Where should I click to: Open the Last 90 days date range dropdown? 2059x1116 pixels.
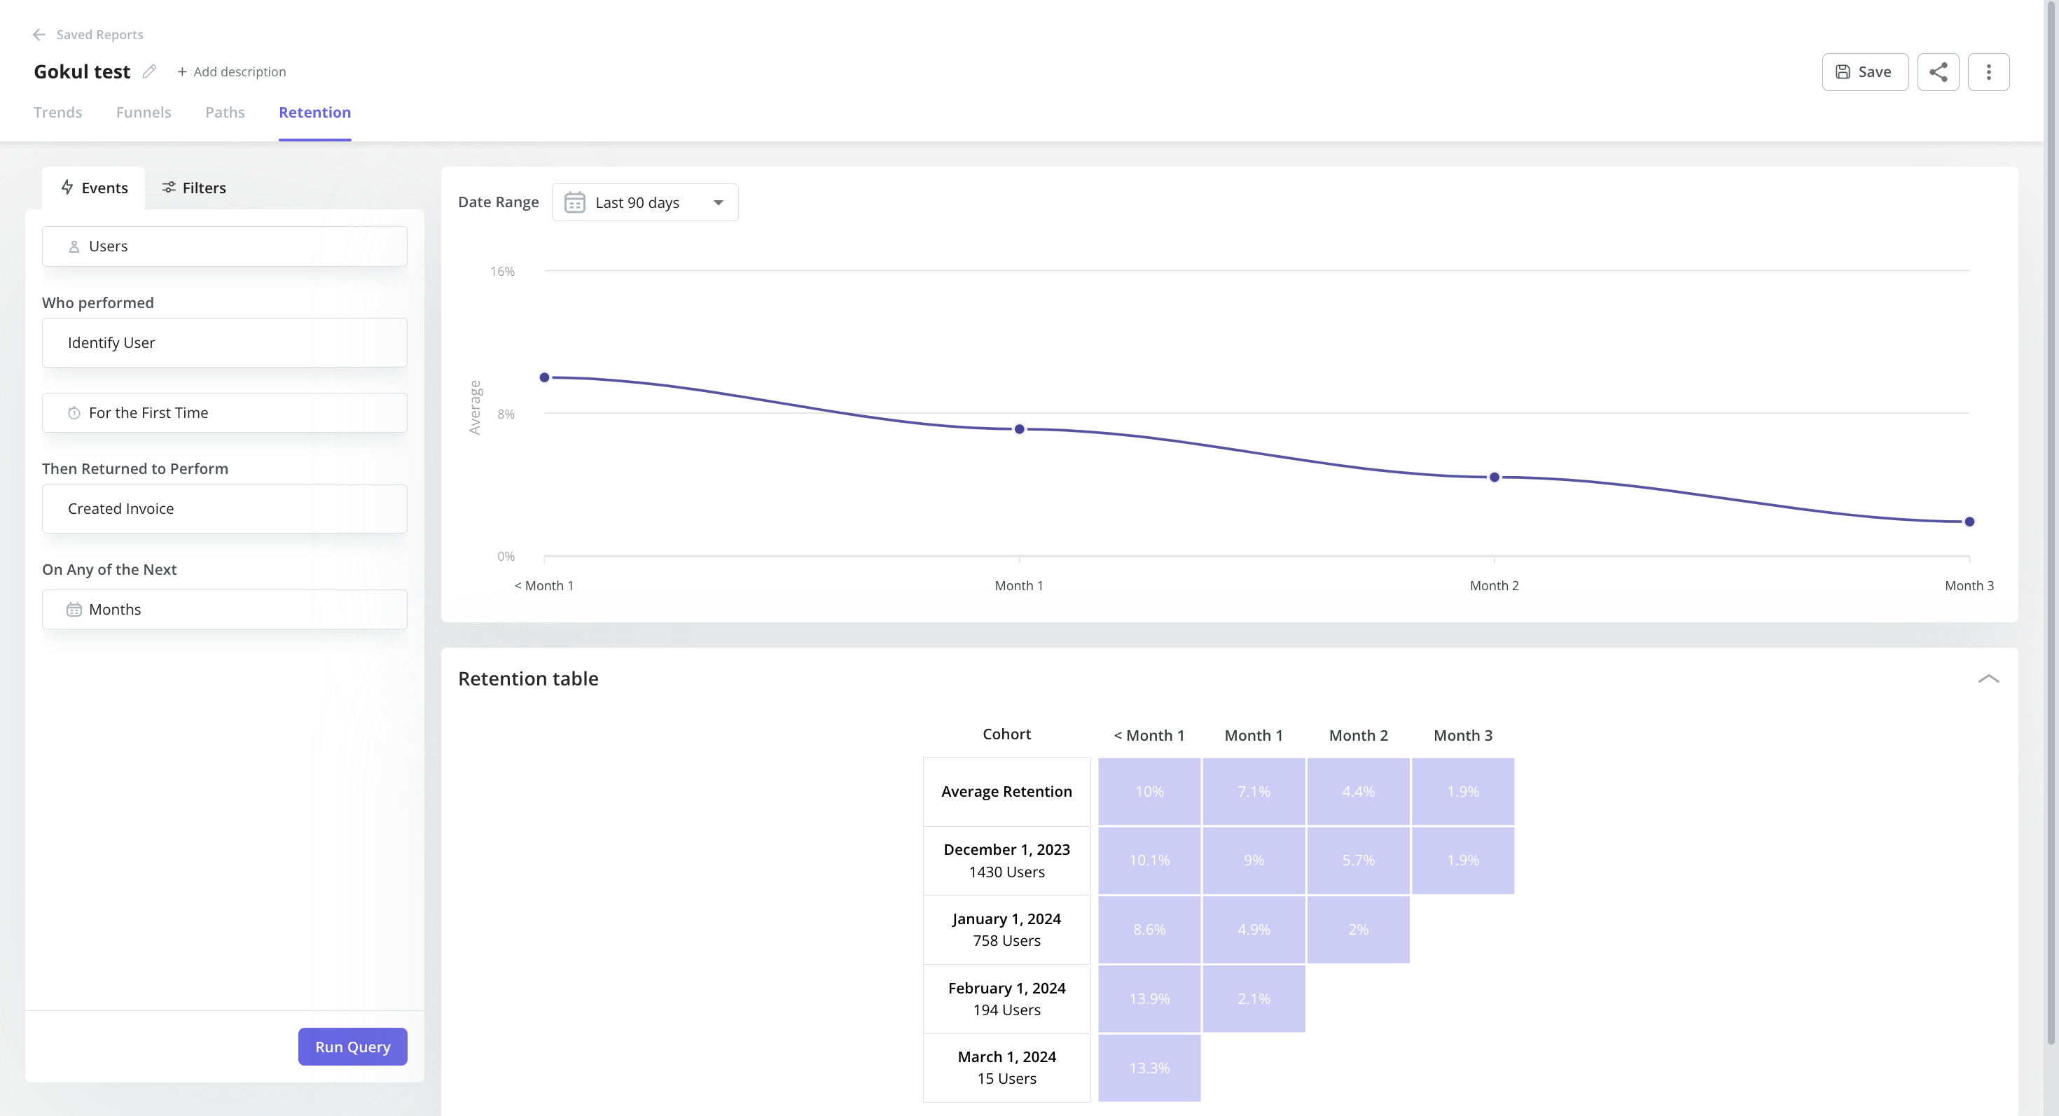645,202
